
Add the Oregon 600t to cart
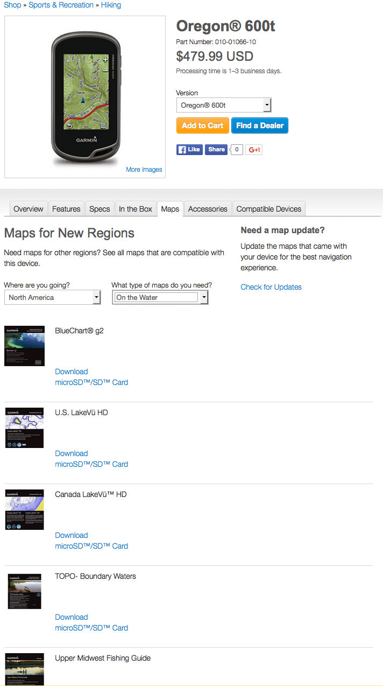203,125
